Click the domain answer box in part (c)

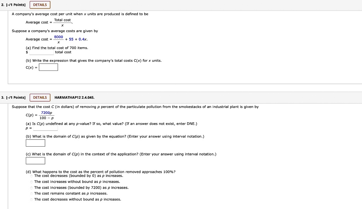35,160
